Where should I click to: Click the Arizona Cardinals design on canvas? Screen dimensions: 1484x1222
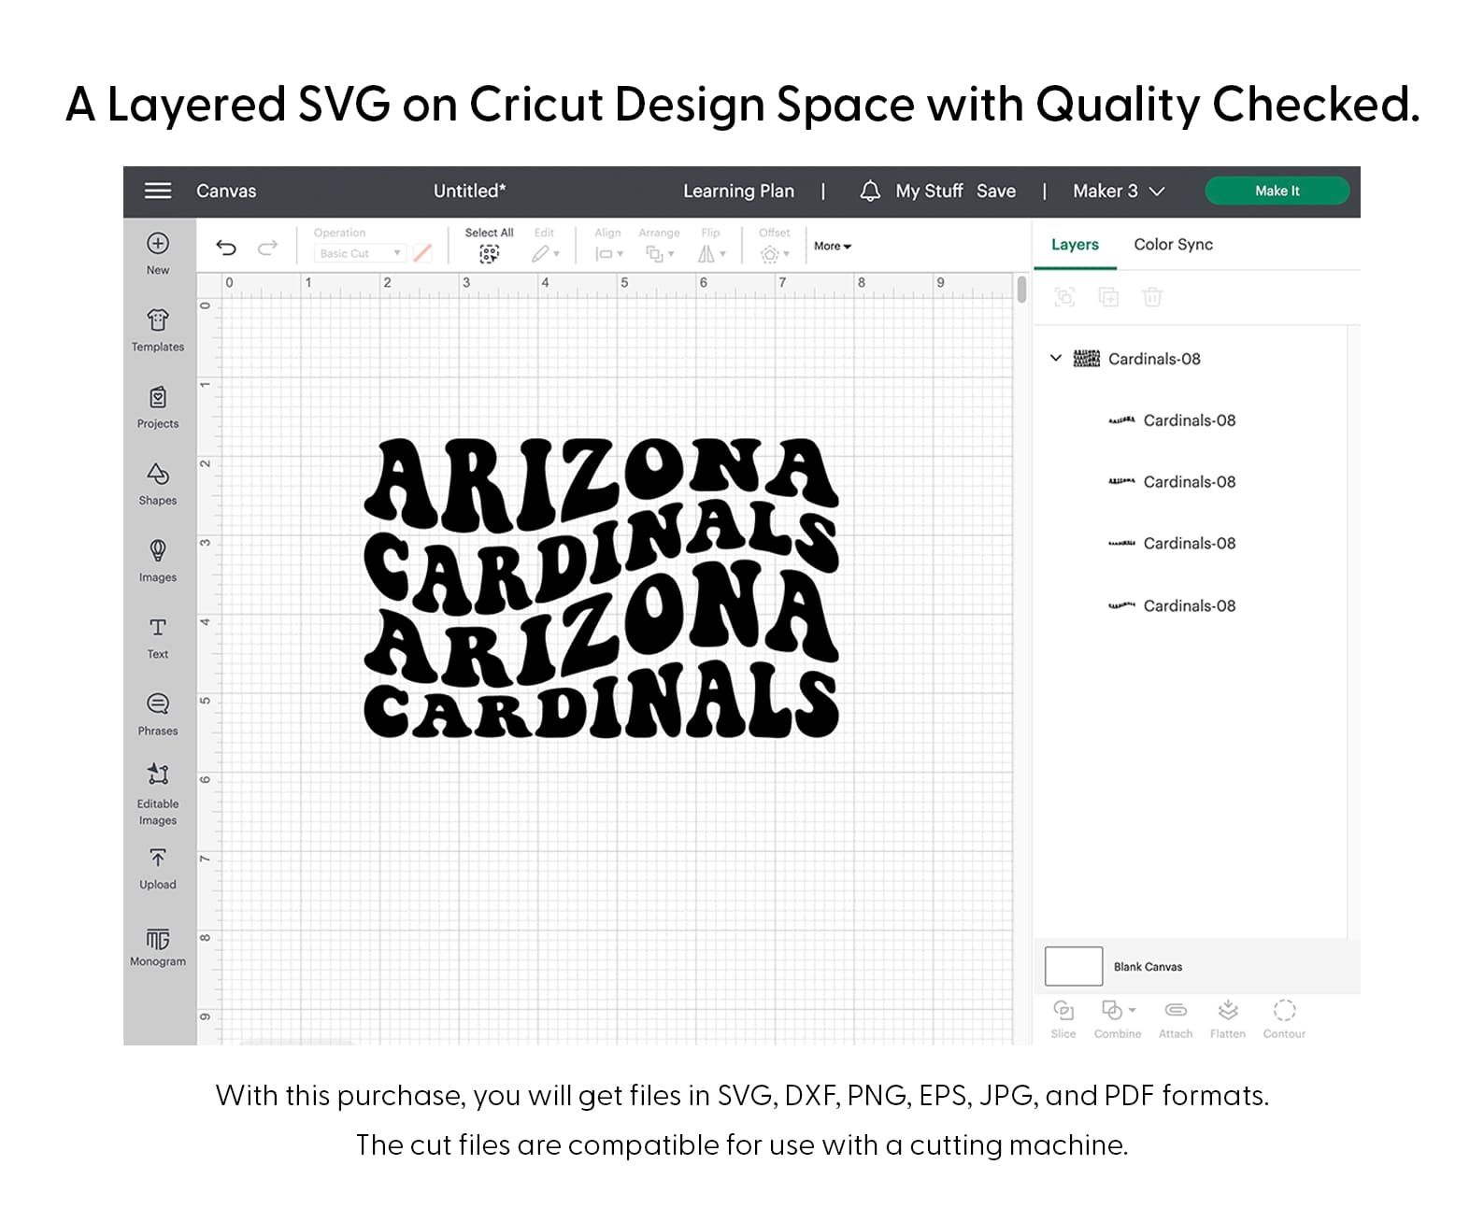tap(601, 589)
